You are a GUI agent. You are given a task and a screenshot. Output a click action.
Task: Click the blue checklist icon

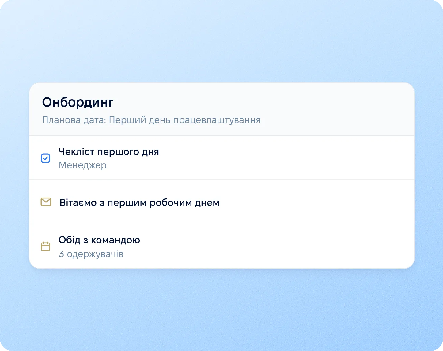coord(46,158)
